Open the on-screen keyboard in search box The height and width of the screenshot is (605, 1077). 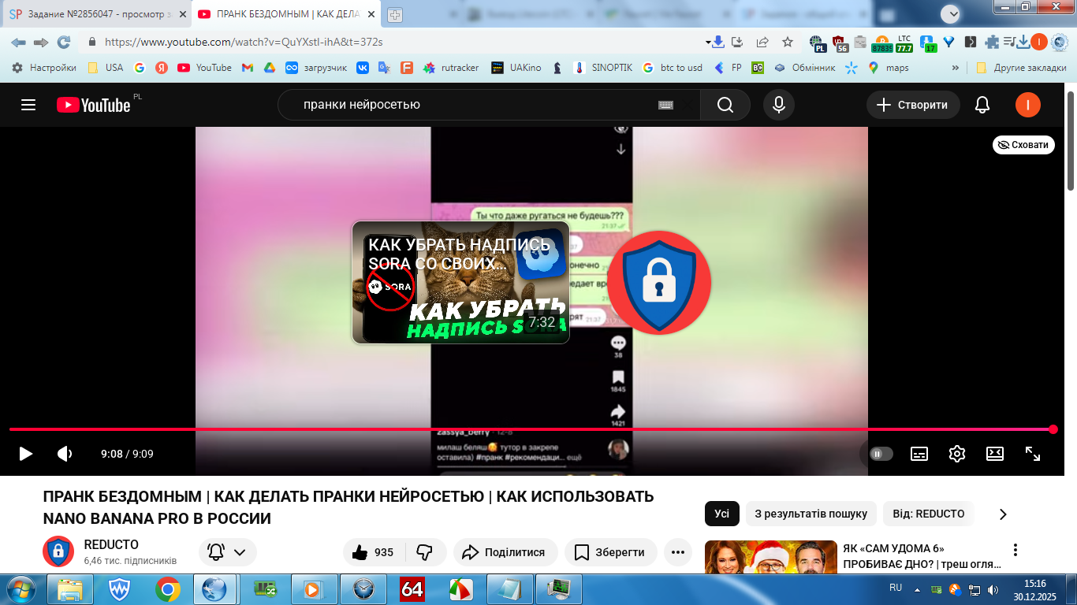click(665, 105)
